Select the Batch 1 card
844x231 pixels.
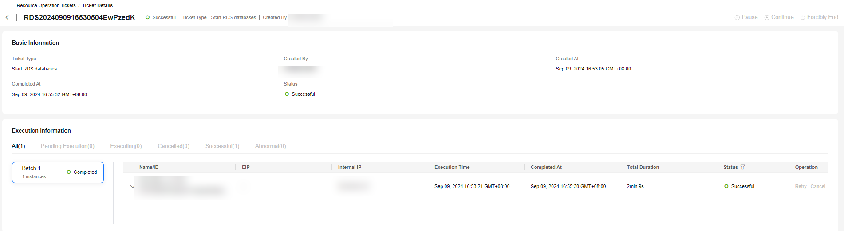(x=58, y=172)
